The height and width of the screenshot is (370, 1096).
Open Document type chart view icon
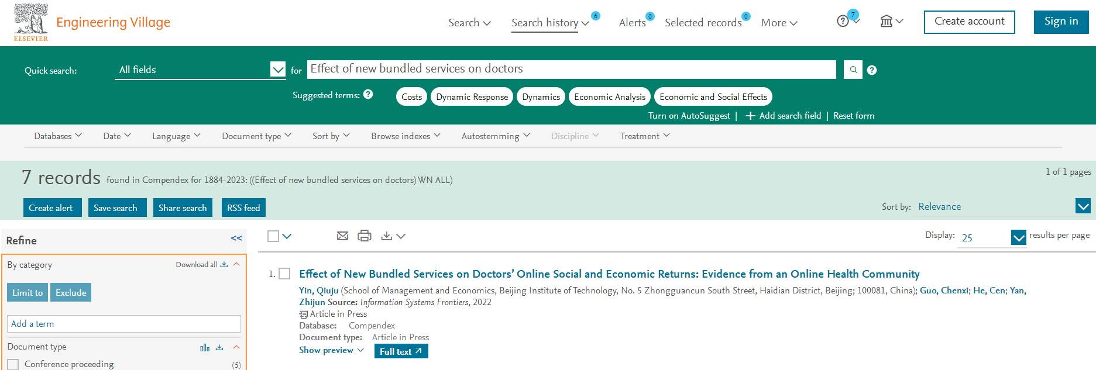pyautogui.click(x=205, y=348)
